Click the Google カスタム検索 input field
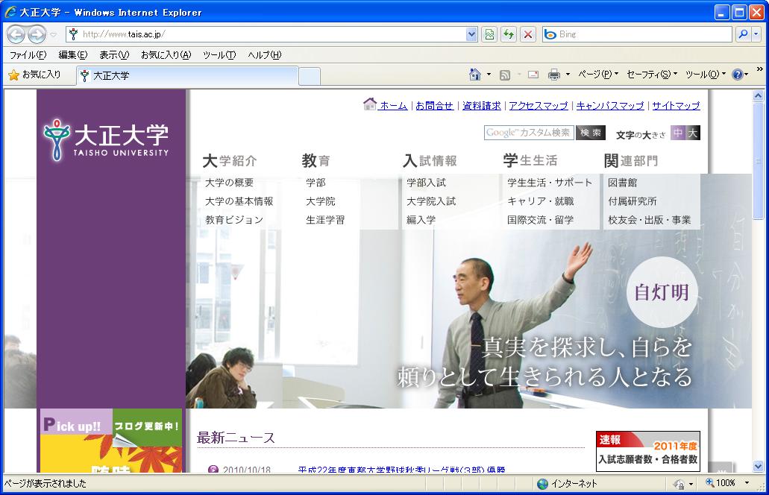769x495 pixels. 529,133
